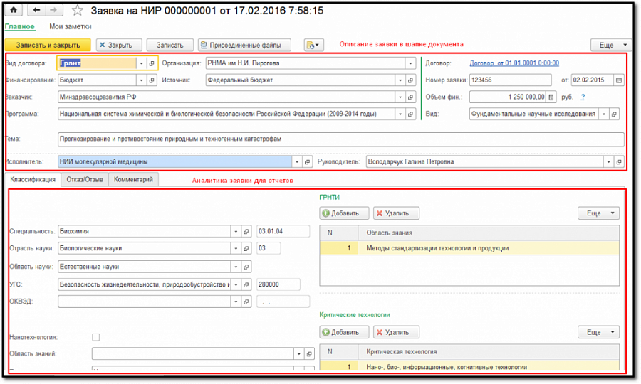Viewport: 641px width, 384px height.
Task: Delete a Критические технологии row
Action: (396, 333)
